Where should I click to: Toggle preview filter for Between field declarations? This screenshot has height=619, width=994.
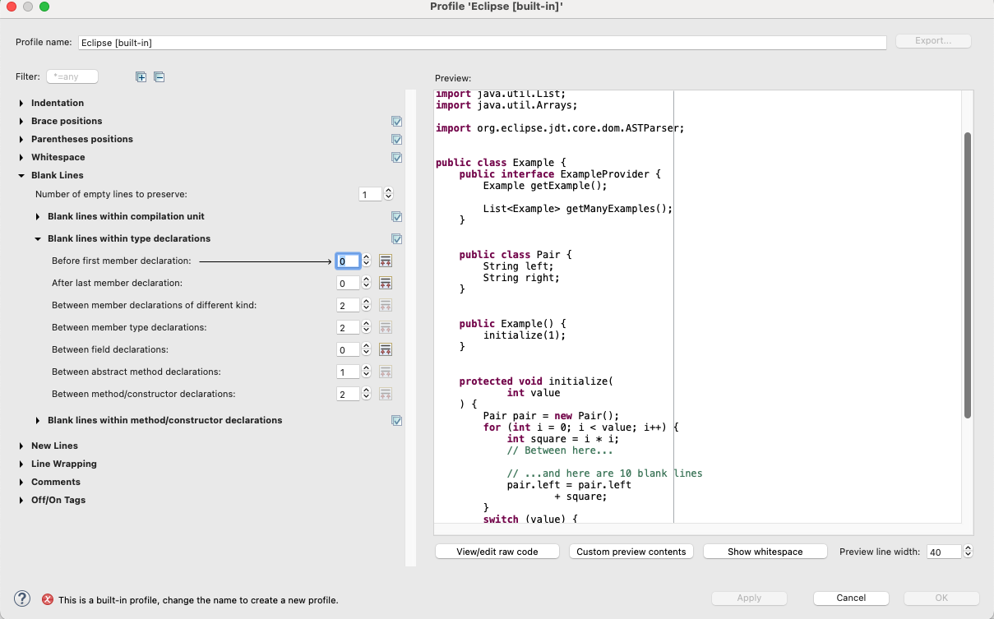385,349
